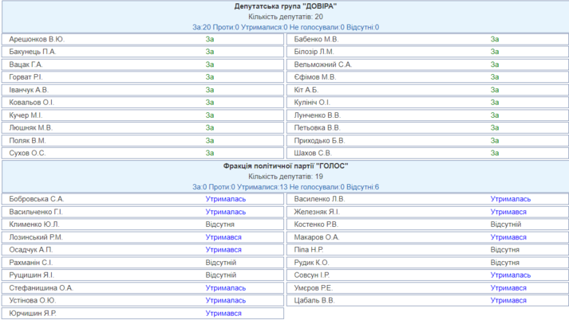Image resolution: width=569 pixels, height=320 pixels.
Task: Click the ДОВІРА "Кількість депутатів: 20" line
Action: coord(285,17)
